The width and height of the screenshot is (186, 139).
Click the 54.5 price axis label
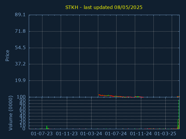[20, 48]
